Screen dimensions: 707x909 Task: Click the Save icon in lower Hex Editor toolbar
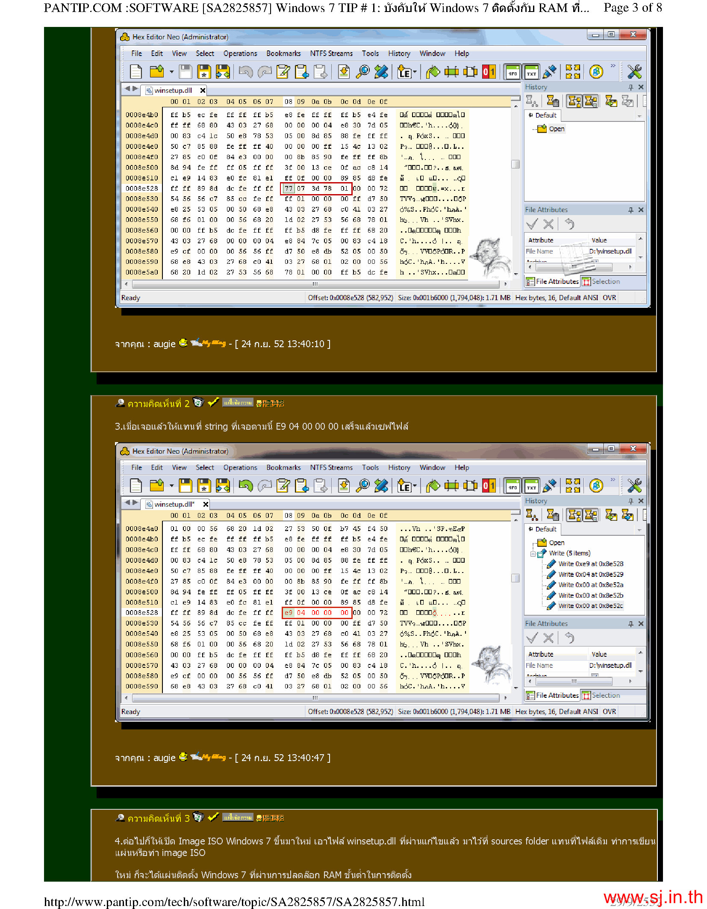(185, 485)
